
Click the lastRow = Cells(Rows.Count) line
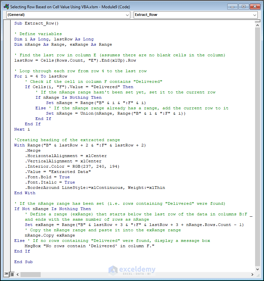click(75, 60)
